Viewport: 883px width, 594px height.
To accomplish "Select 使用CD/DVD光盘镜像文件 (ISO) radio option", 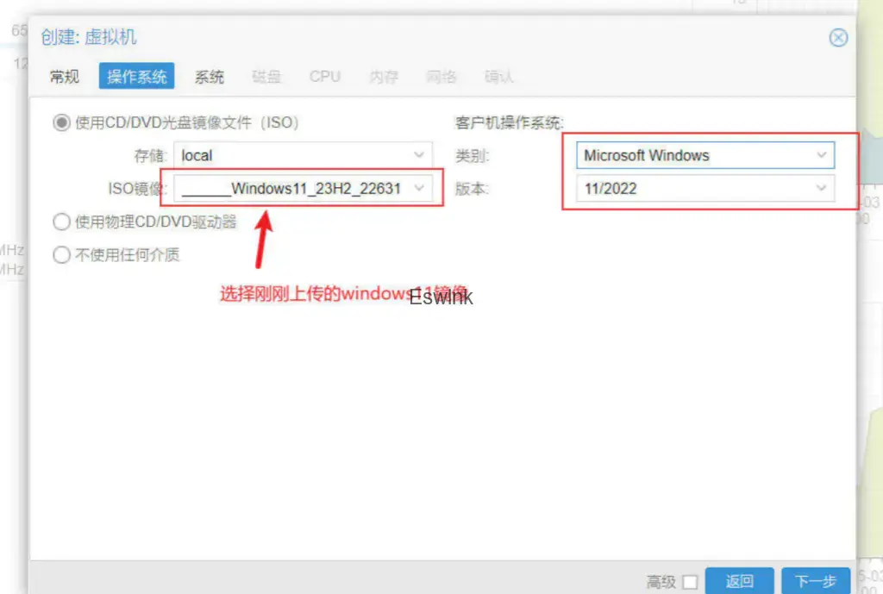I will (61, 123).
